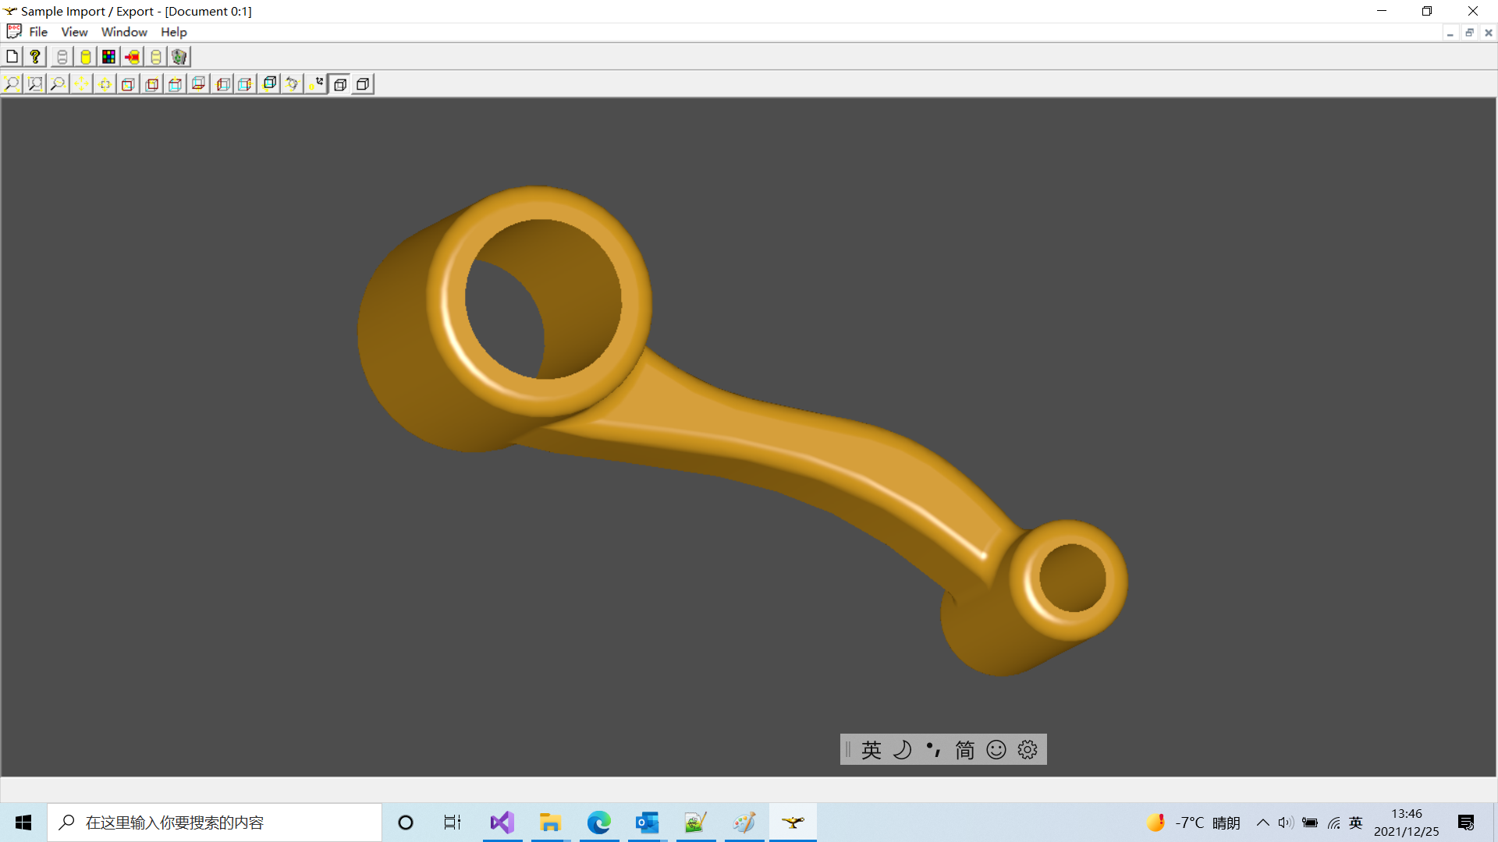Open the color palette editor
The image size is (1498, 842).
108,56
